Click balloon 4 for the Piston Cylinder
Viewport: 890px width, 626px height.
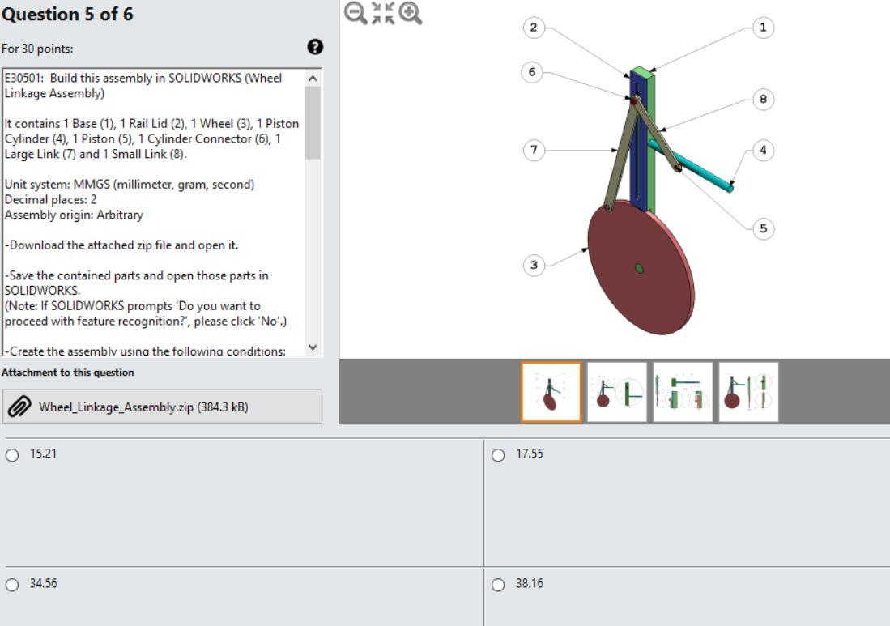763,150
